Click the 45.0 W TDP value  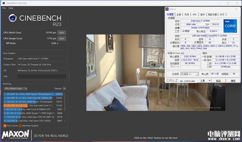(x=216, y=24)
